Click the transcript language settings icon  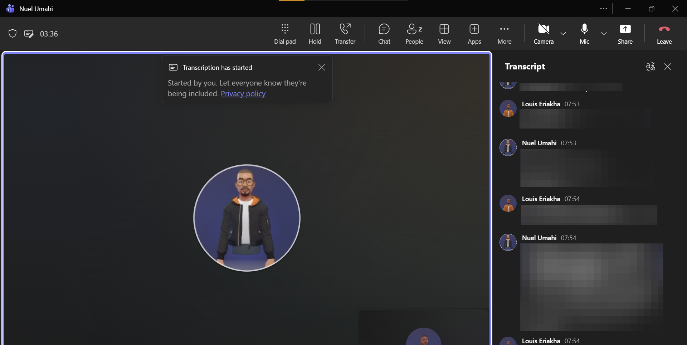[650, 67]
